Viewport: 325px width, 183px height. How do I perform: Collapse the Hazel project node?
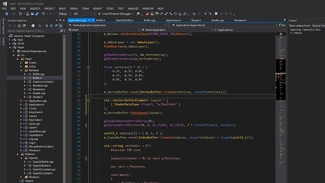(10, 47)
